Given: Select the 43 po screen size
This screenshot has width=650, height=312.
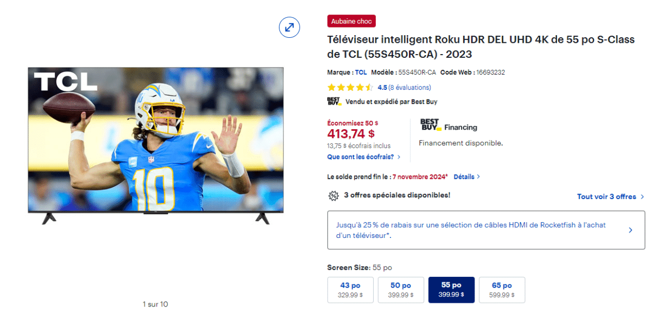Looking at the screenshot, I should pos(350,290).
